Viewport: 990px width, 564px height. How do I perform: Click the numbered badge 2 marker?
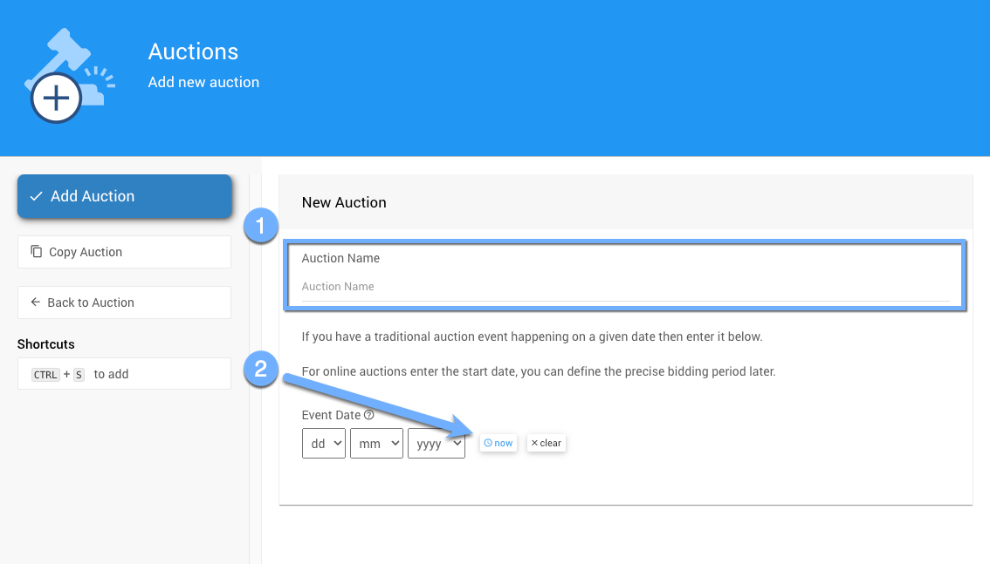click(260, 369)
